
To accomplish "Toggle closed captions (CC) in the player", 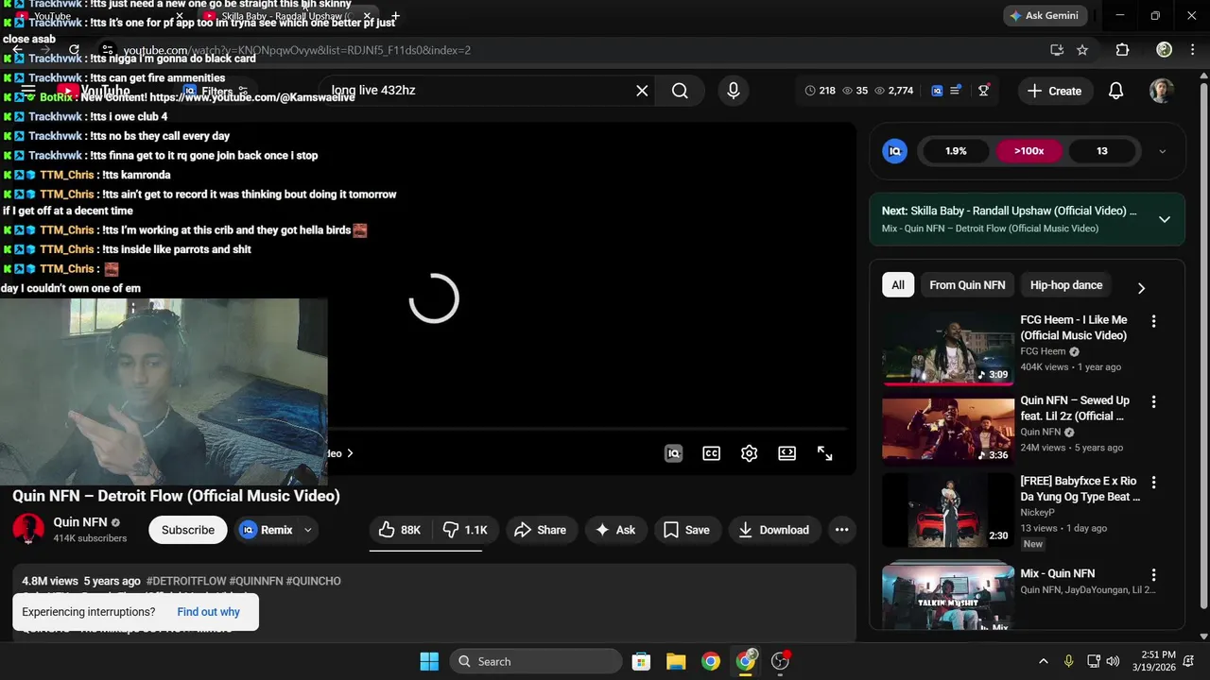I will tap(711, 453).
